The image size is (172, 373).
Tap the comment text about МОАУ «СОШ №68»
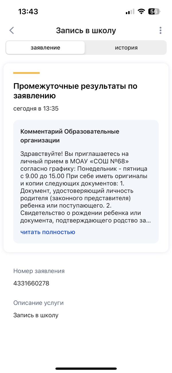point(86,188)
